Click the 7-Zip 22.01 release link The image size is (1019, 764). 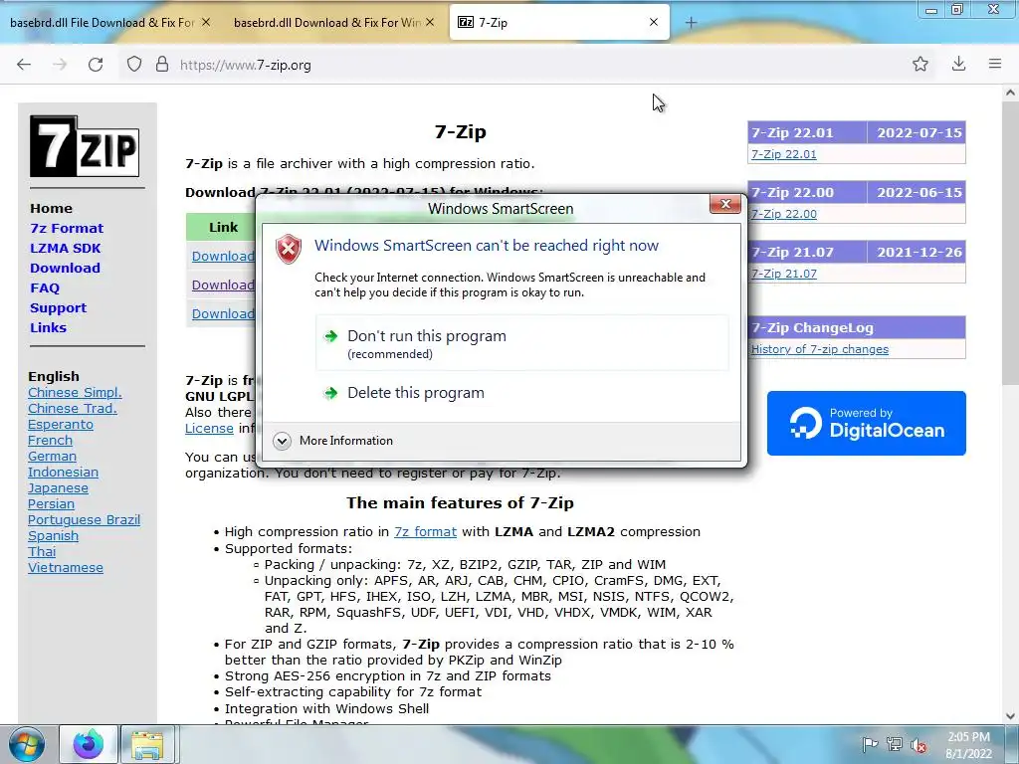[784, 154]
